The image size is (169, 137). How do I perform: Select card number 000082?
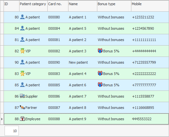54,51
